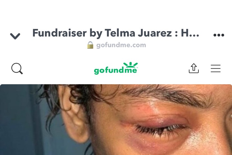Screen dimensions: 232x155
Task: Tap the sunburst rays above the gofundme wordmark
Action: 131,65
